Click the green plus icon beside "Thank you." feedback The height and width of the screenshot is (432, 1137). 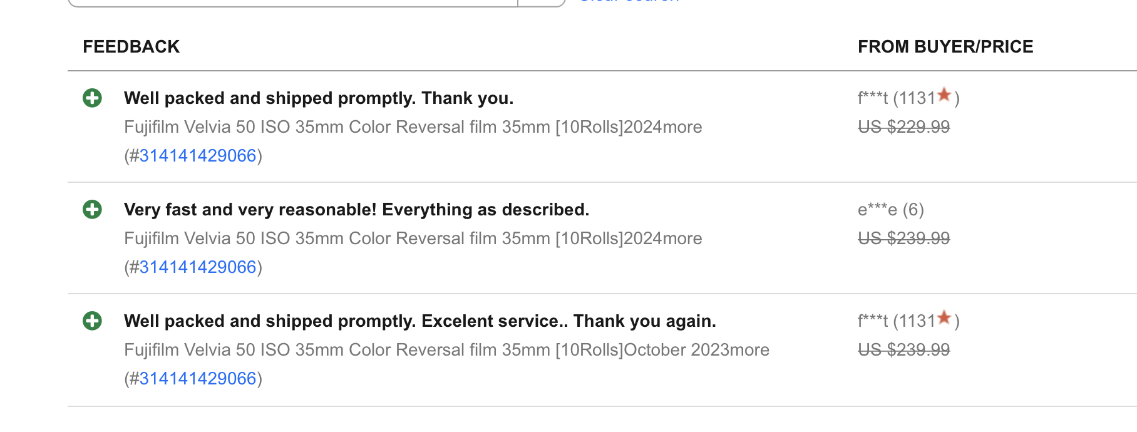92,98
